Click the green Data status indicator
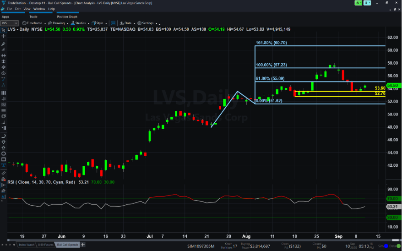 click(398, 246)
